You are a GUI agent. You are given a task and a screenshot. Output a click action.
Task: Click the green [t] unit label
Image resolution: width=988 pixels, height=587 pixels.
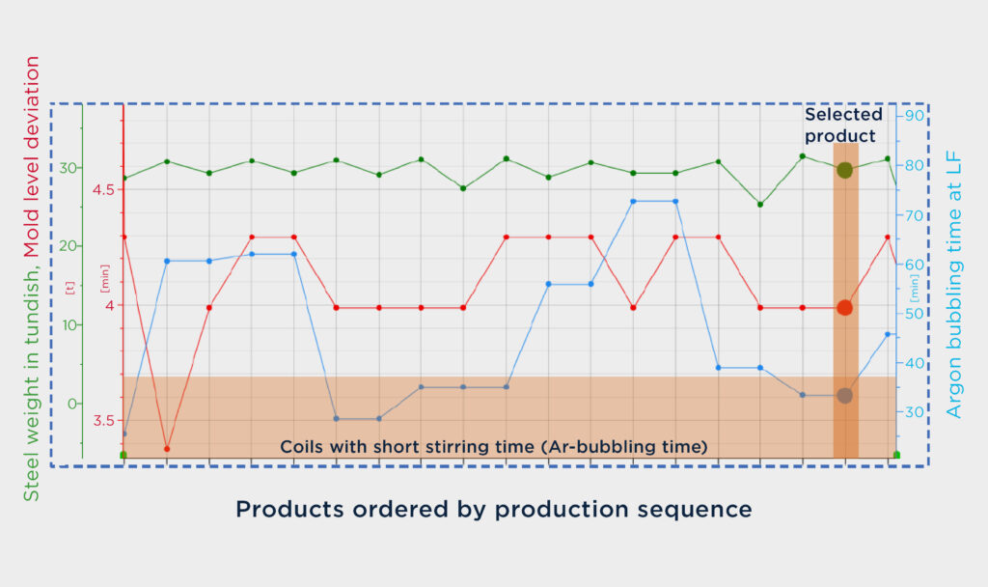(69, 288)
